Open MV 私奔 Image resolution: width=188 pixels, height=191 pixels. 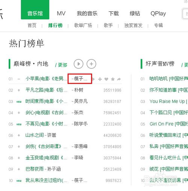tap(168, 147)
